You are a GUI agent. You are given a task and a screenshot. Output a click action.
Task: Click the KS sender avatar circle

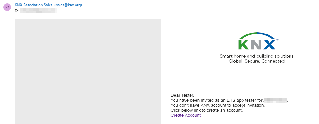point(7,7)
